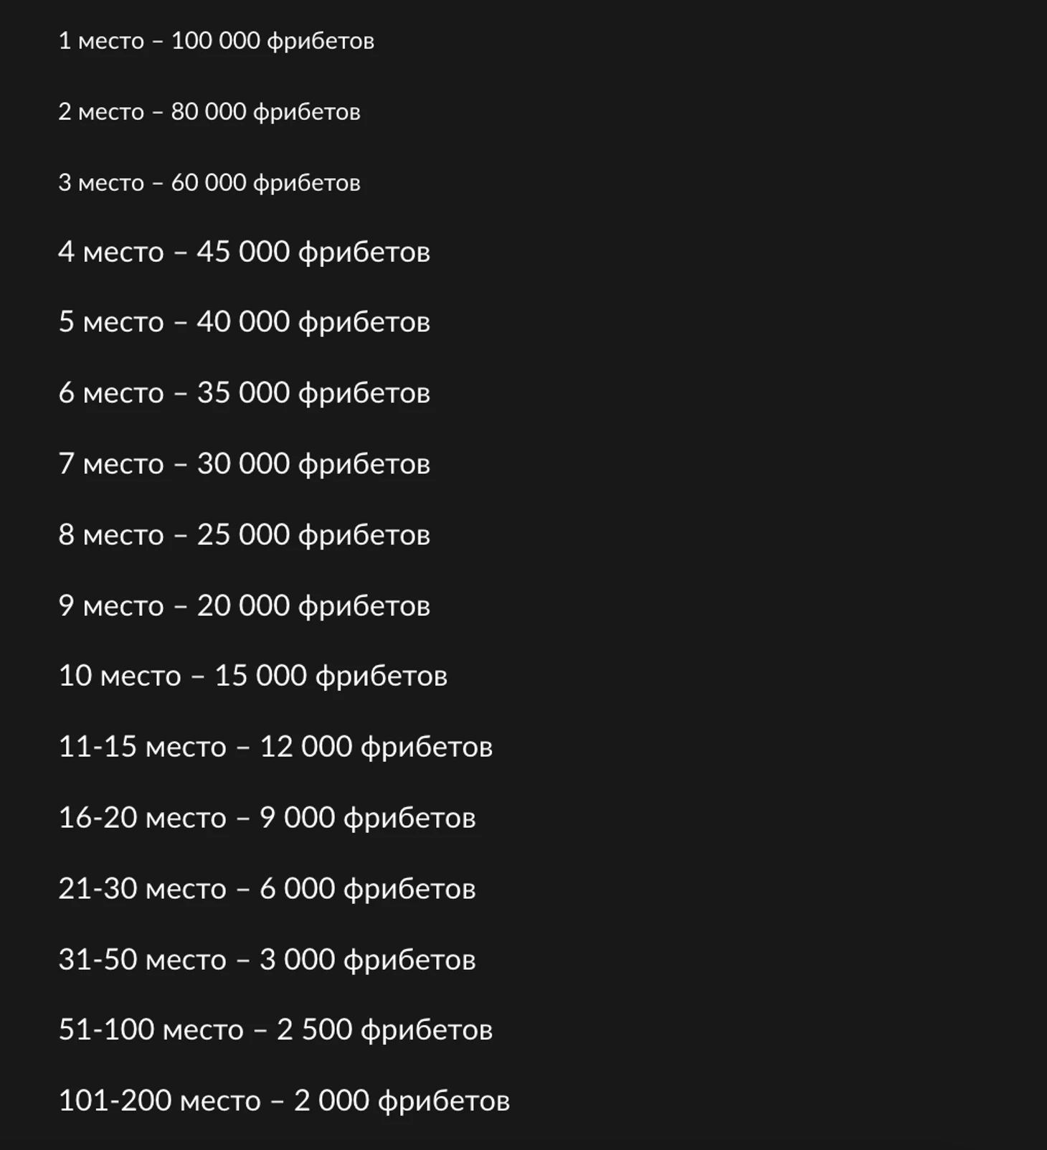Select the '101-200 место – 2 000 фрибетов' line
Image resolution: width=1047 pixels, height=1150 pixels.
(284, 1101)
